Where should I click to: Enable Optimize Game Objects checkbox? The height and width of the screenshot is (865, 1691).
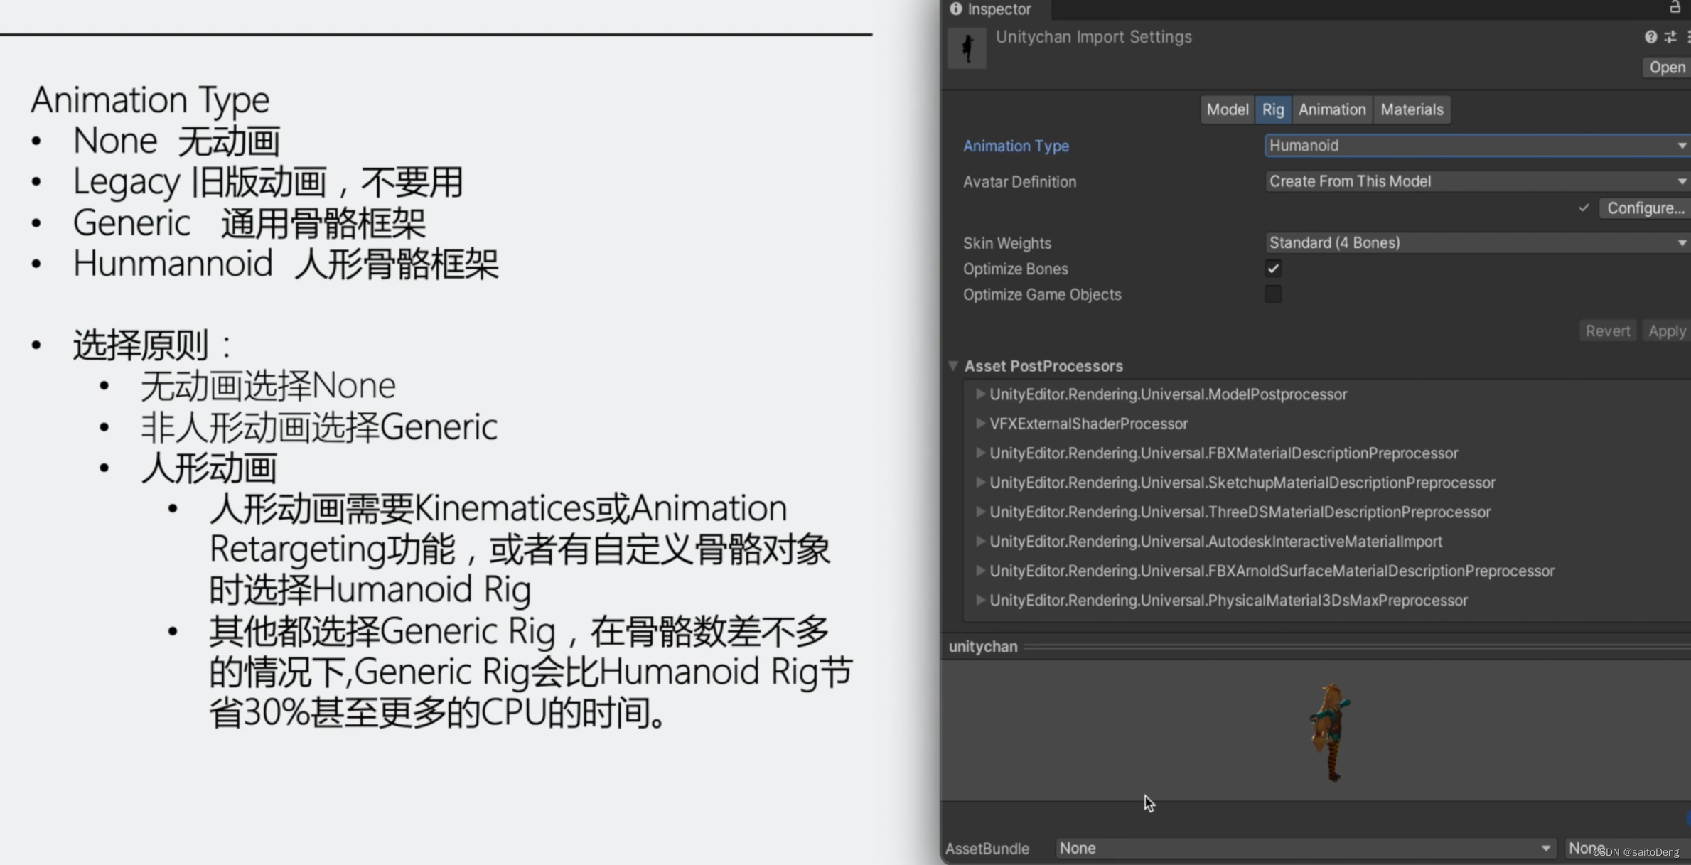1273,294
